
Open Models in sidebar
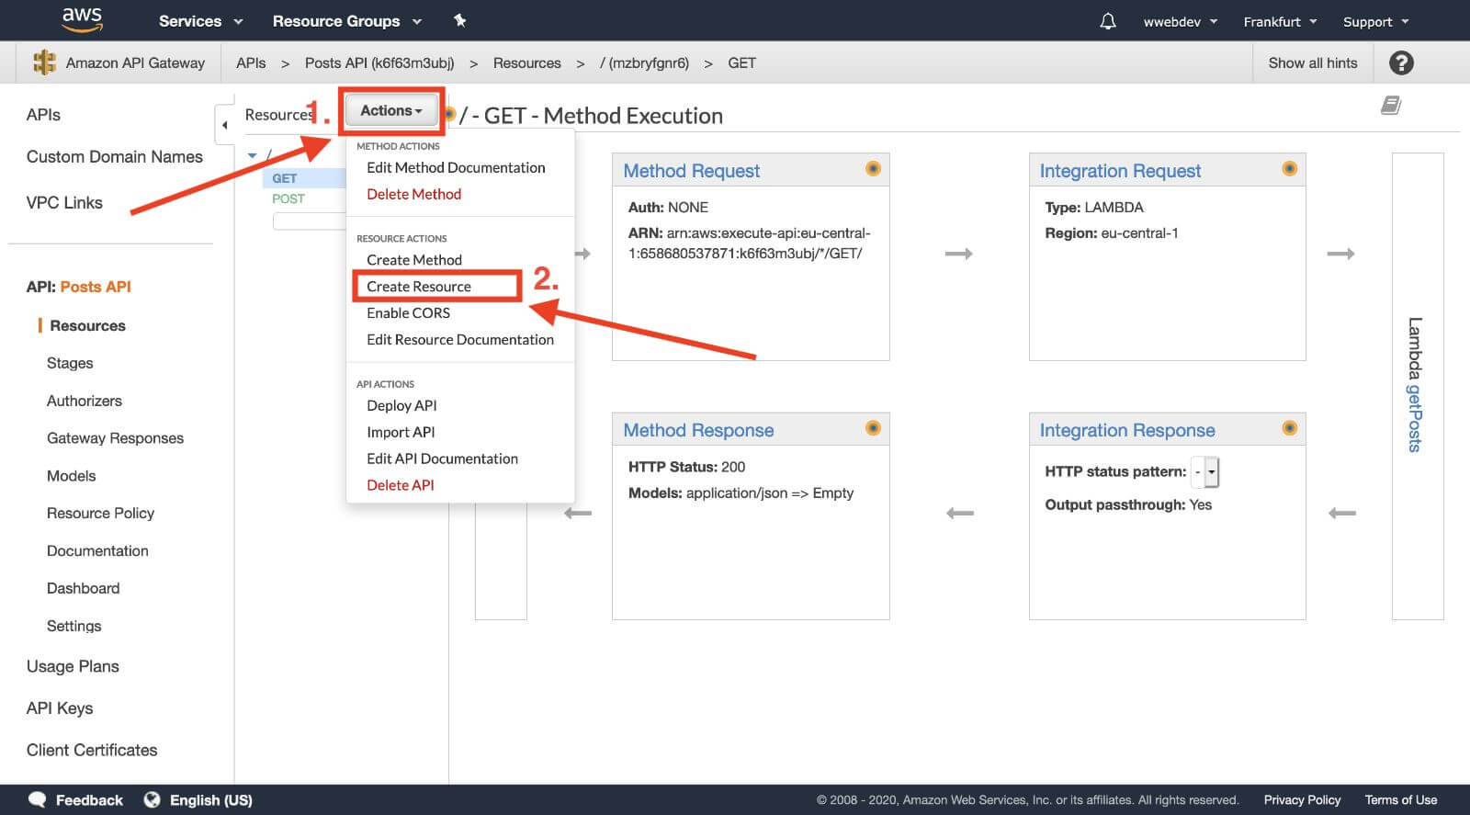71,476
